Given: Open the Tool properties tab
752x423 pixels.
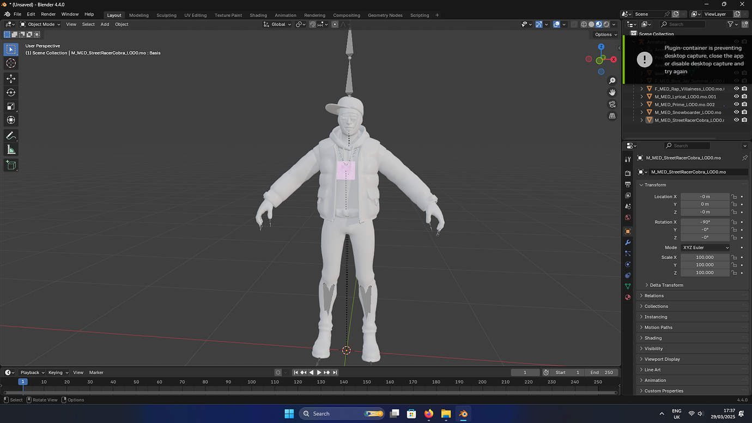Looking at the screenshot, I should [628, 159].
